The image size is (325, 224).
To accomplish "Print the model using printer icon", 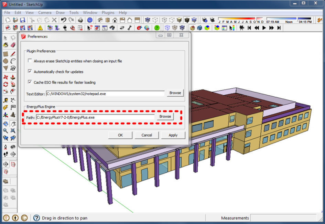I will click(x=80, y=20).
